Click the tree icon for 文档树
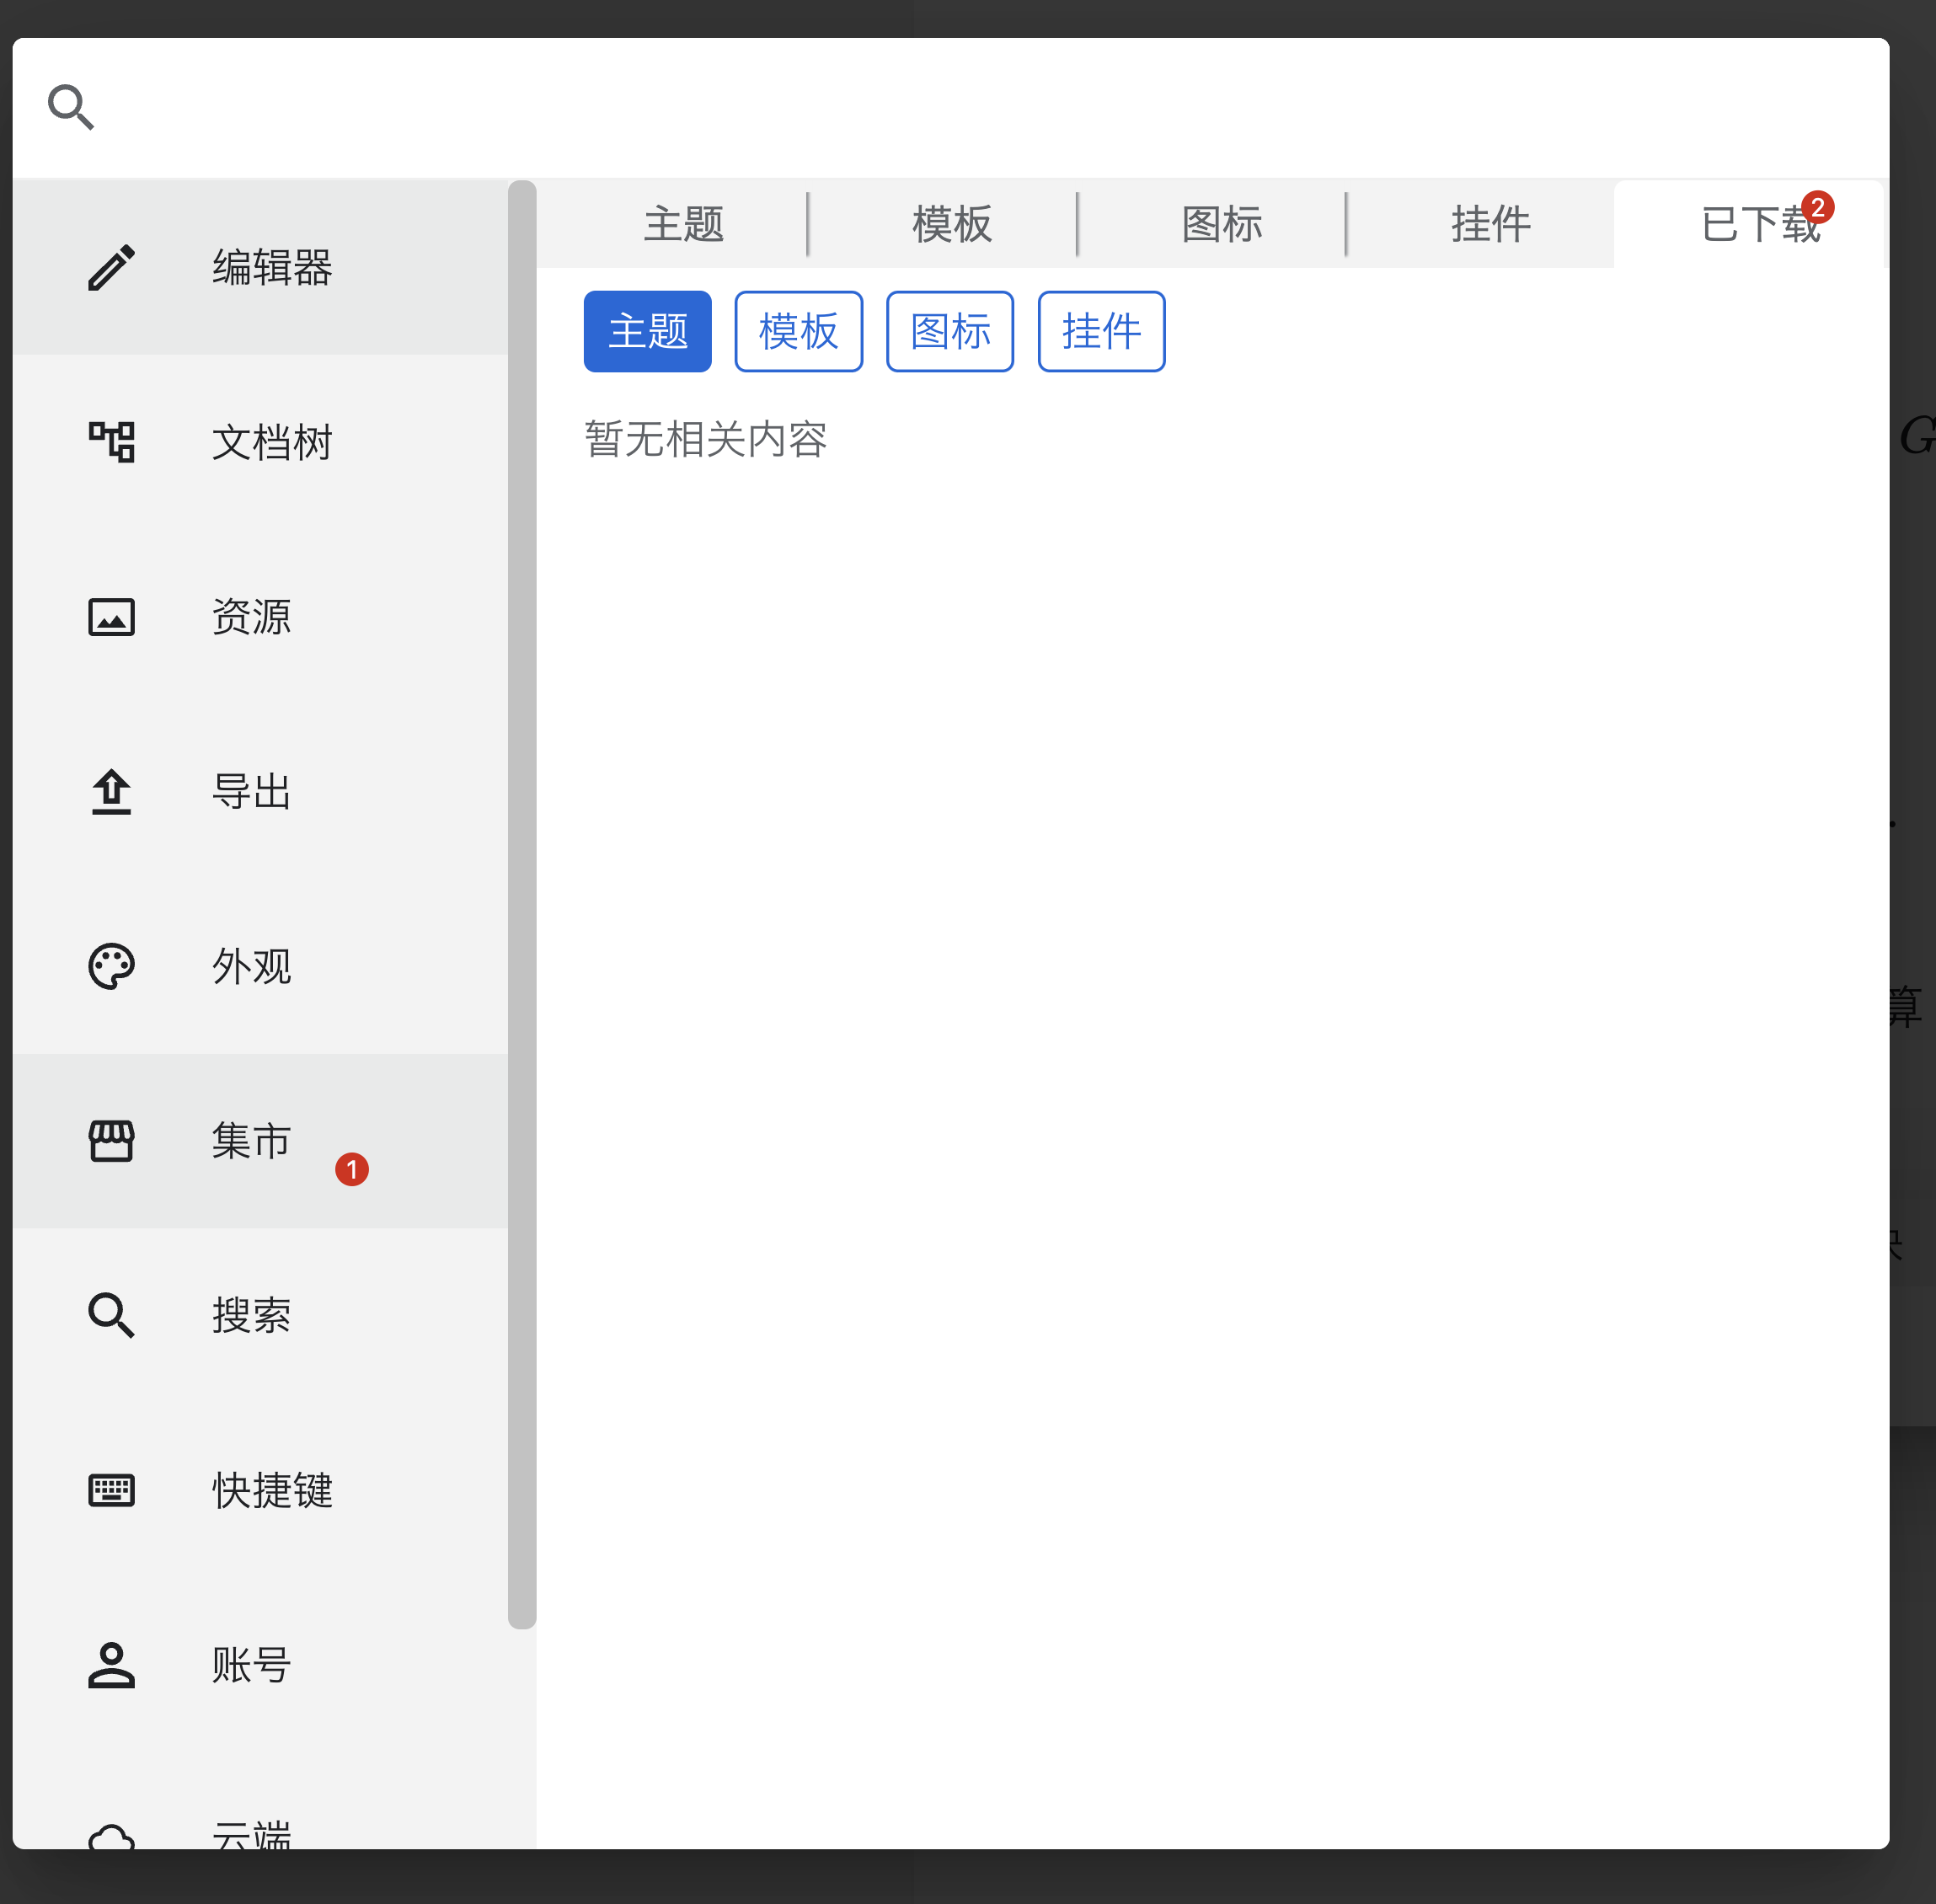Viewport: 1936px width, 1904px height. tap(111, 442)
